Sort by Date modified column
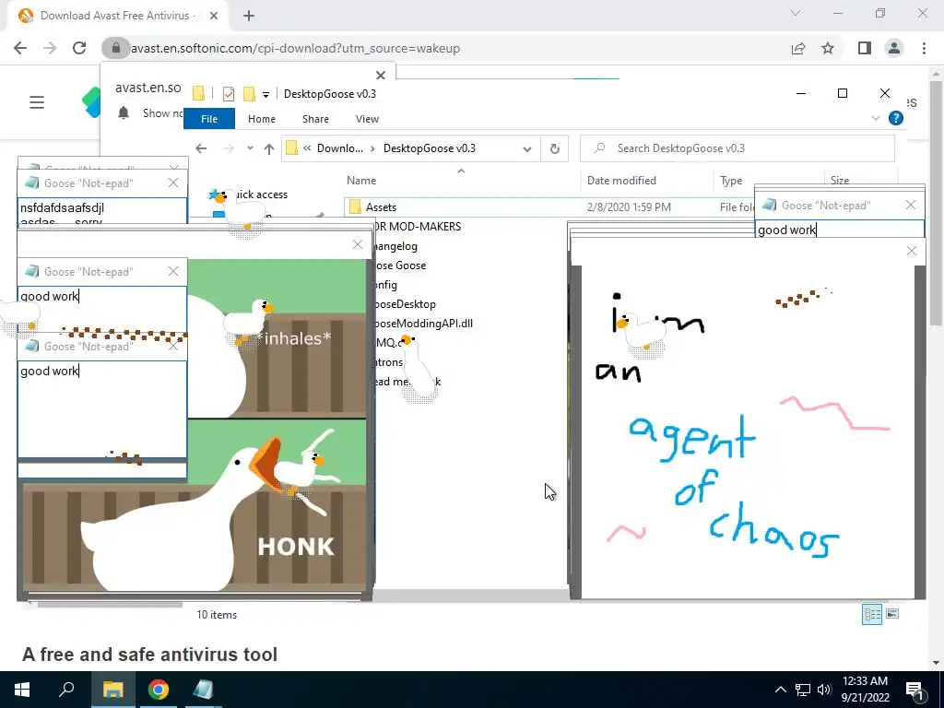Image resolution: width=944 pixels, height=708 pixels. click(x=621, y=181)
